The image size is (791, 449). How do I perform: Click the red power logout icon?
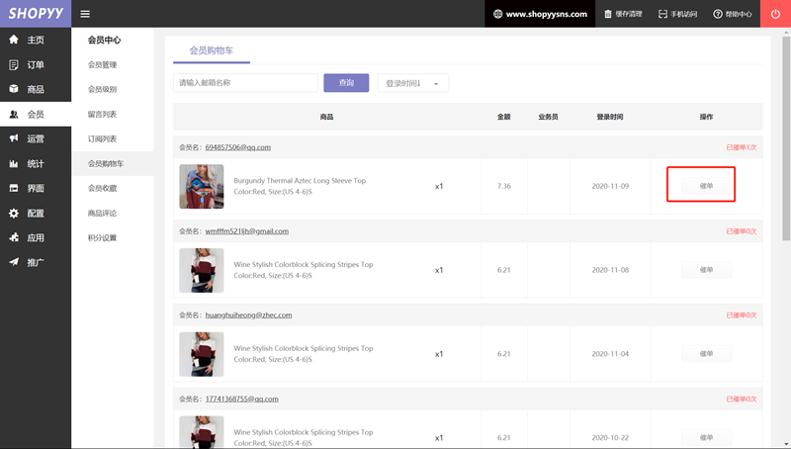point(775,14)
